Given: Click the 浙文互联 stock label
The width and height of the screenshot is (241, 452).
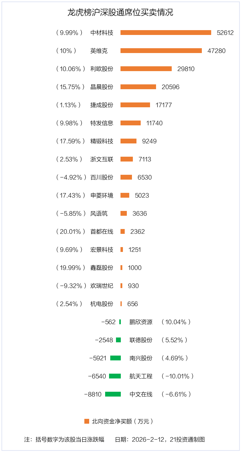Looking at the screenshot, I should 102,159.
